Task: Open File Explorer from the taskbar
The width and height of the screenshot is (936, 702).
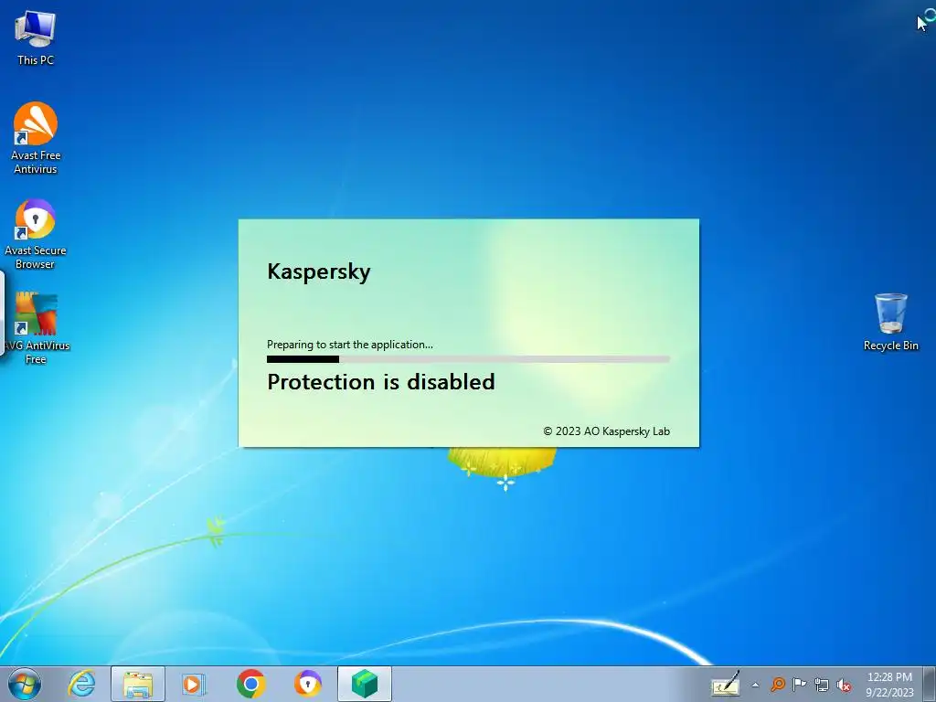Action: tap(138, 684)
